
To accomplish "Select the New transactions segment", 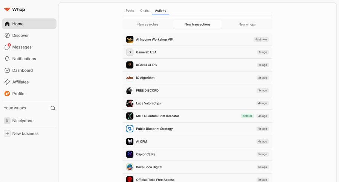I will 197,24.
